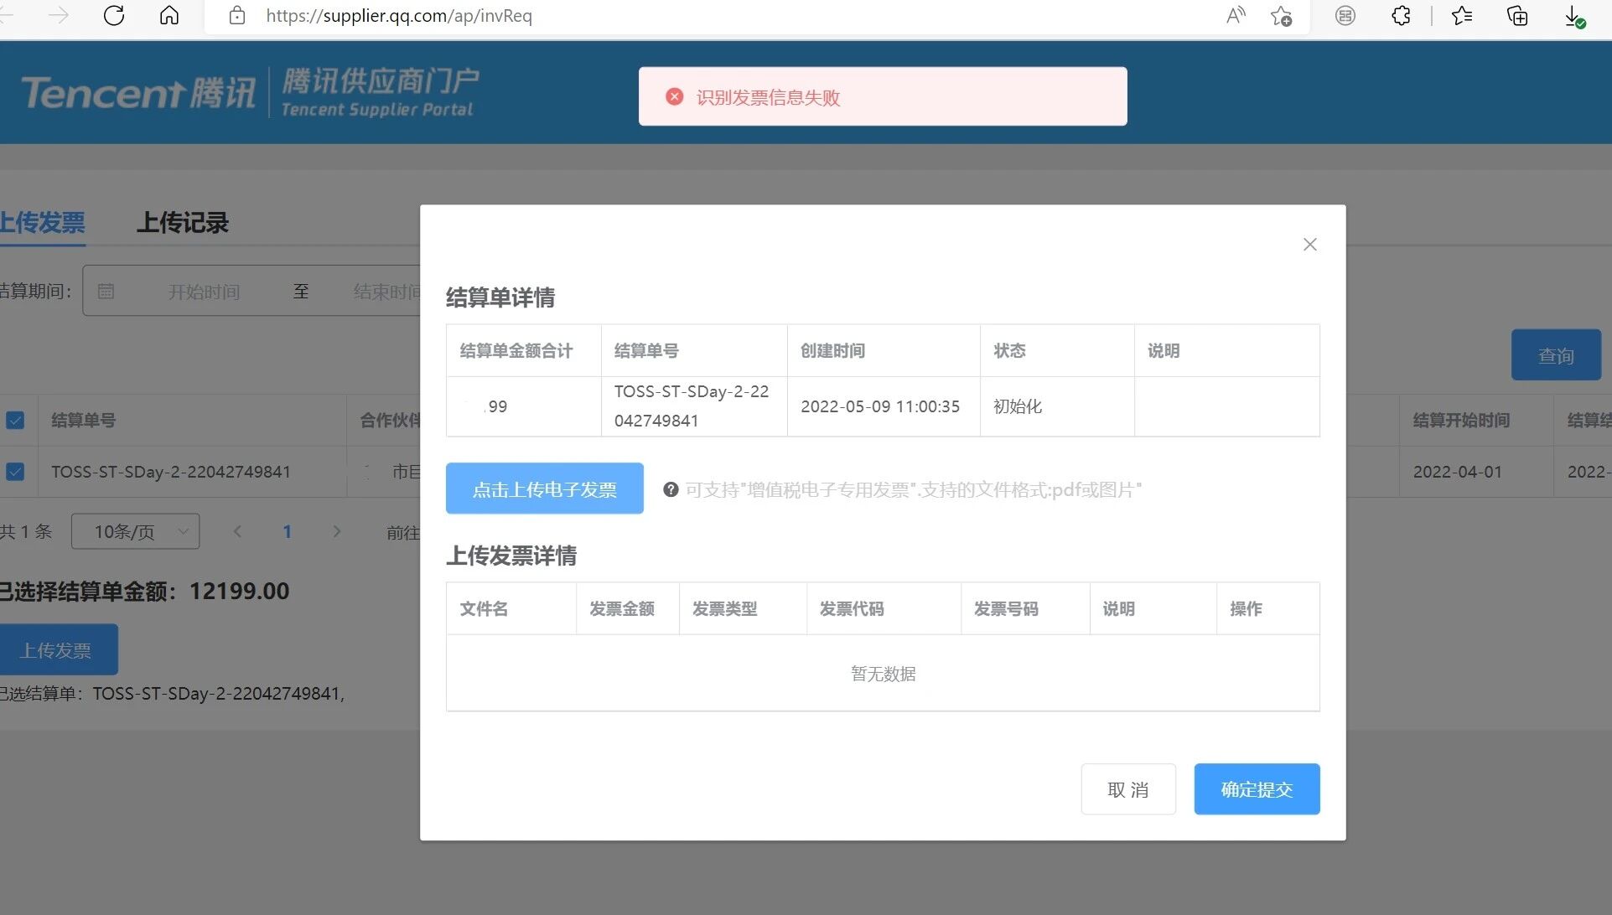1612x915 pixels.
Task: Click the browser home icon
Action: coord(169,15)
